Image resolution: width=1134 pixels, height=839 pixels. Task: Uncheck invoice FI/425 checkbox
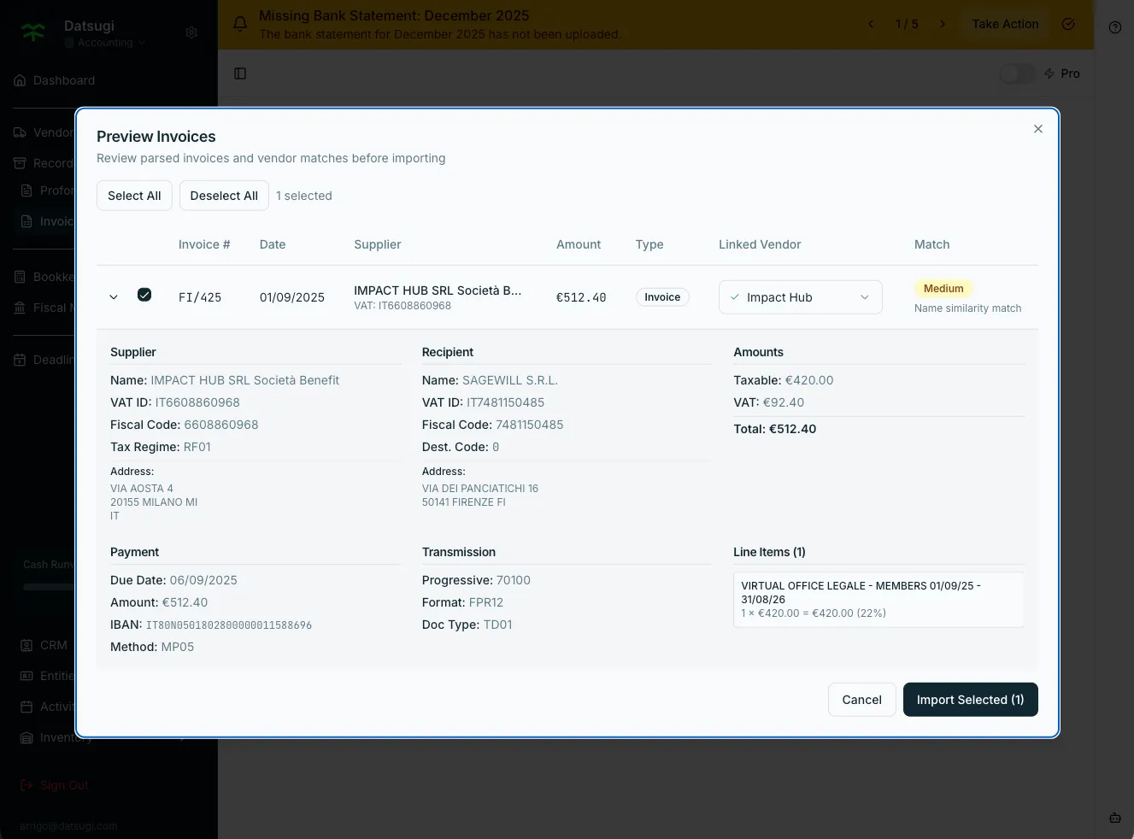[144, 295]
